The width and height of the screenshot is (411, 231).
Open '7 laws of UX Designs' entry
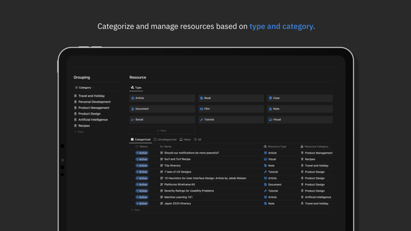(177, 172)
